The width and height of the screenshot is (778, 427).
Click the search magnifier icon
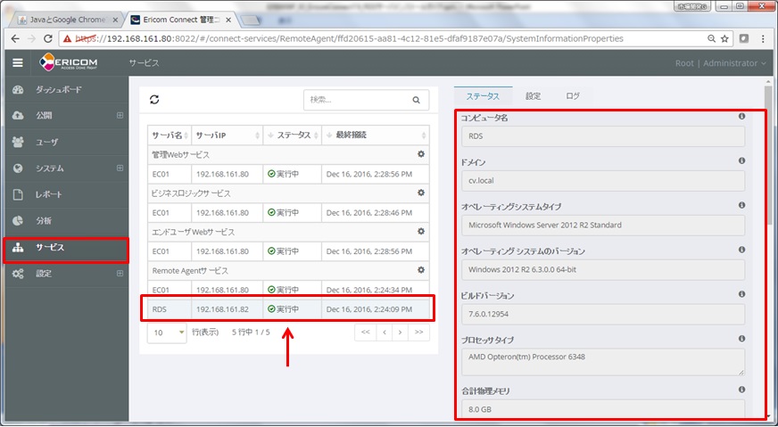[416, 101]
